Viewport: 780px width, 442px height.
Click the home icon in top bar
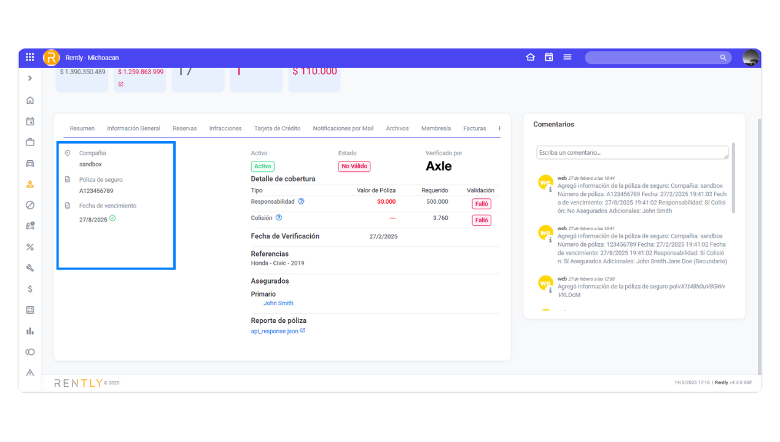pos(531,57)
